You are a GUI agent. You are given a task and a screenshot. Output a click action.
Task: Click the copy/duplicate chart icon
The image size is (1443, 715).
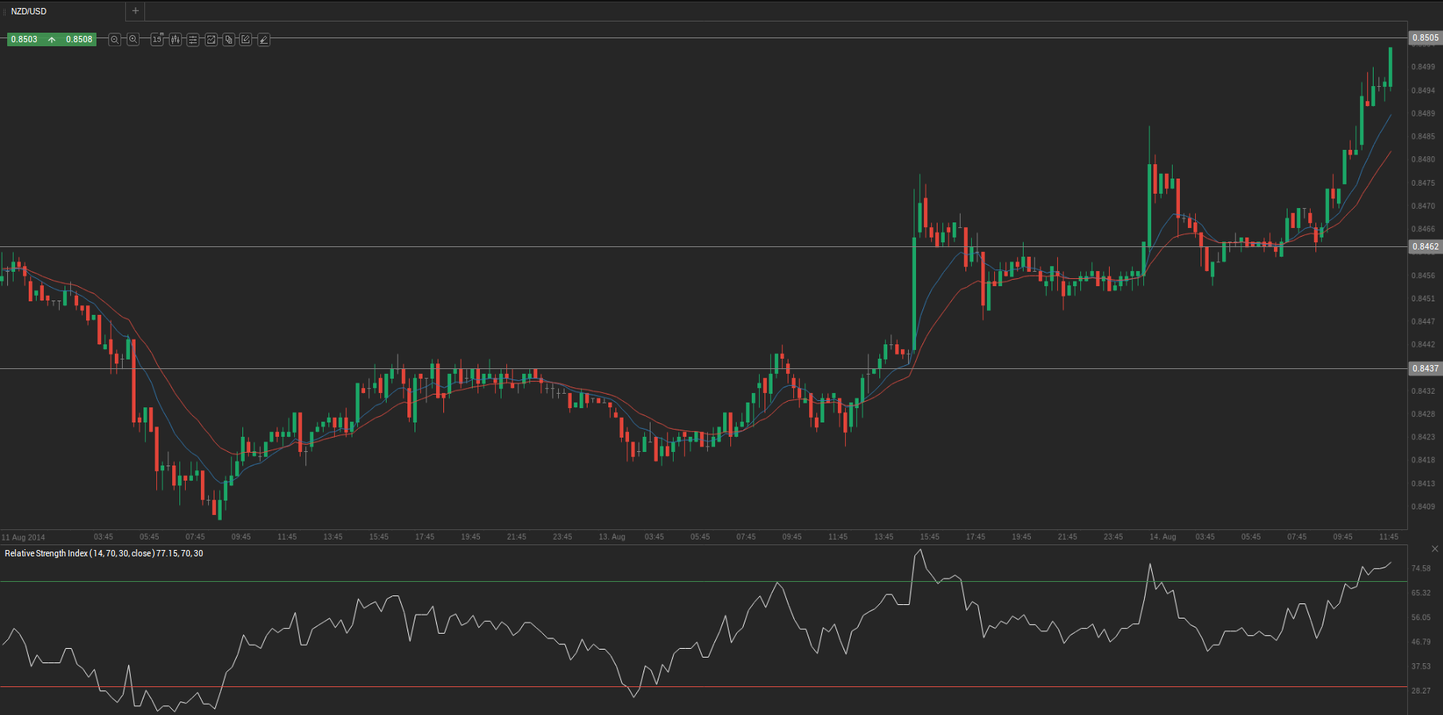click(x=229, y=39)
